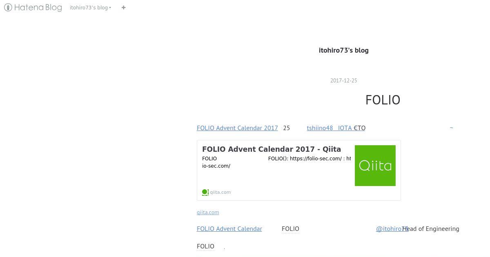
Task: Click the Hatena Blog logo icon
Action: 8,7
